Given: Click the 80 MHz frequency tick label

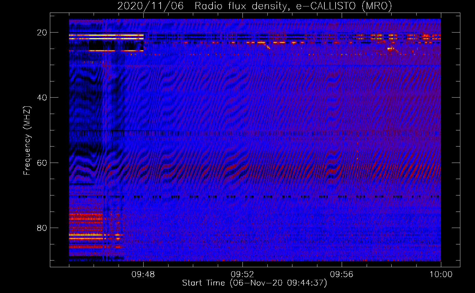Looking at the screenshot, I should (x=42, y=228).
